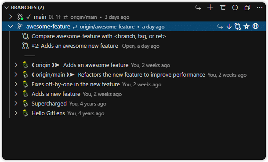This screenshot has height=162, width=268.
Task: Select the Hello GitLens commit
Action: [x=48, y=113]
